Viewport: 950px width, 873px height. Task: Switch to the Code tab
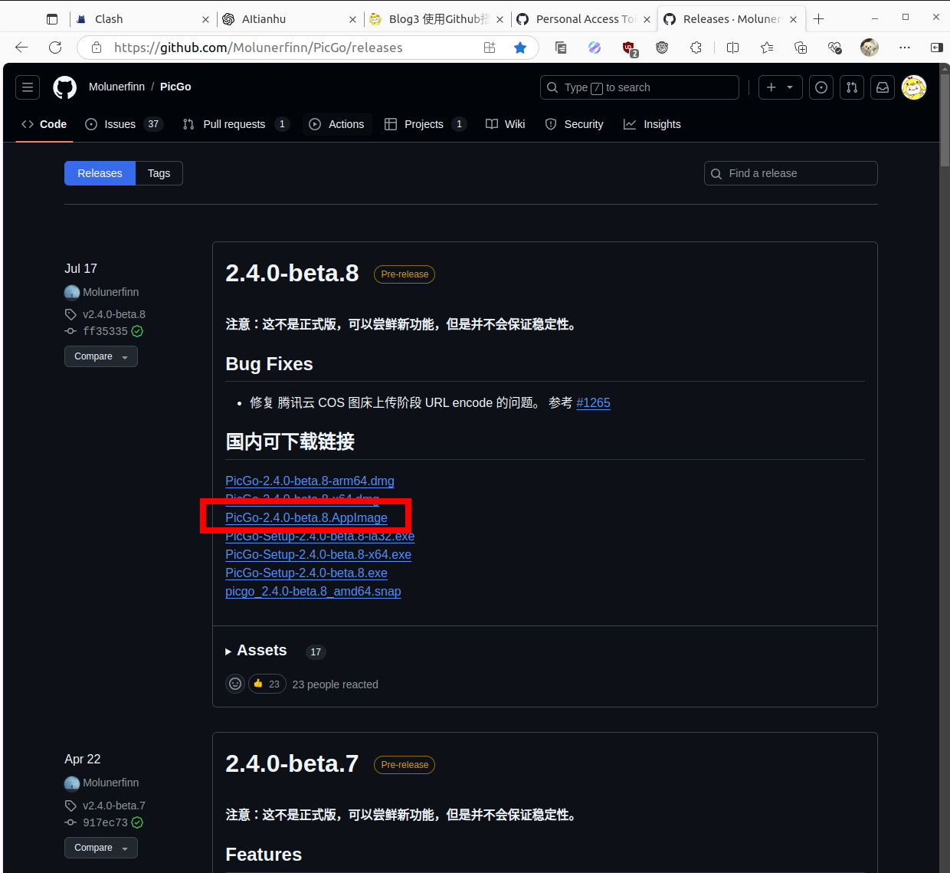point(44,124)
